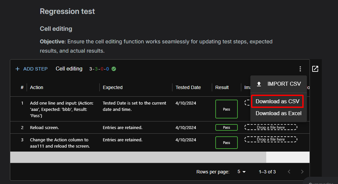Click the plus icon beside ADD STEP

coord(18,69)
